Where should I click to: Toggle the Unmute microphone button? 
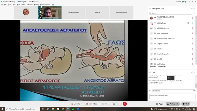pyautogui.click(x=75, y=104)
